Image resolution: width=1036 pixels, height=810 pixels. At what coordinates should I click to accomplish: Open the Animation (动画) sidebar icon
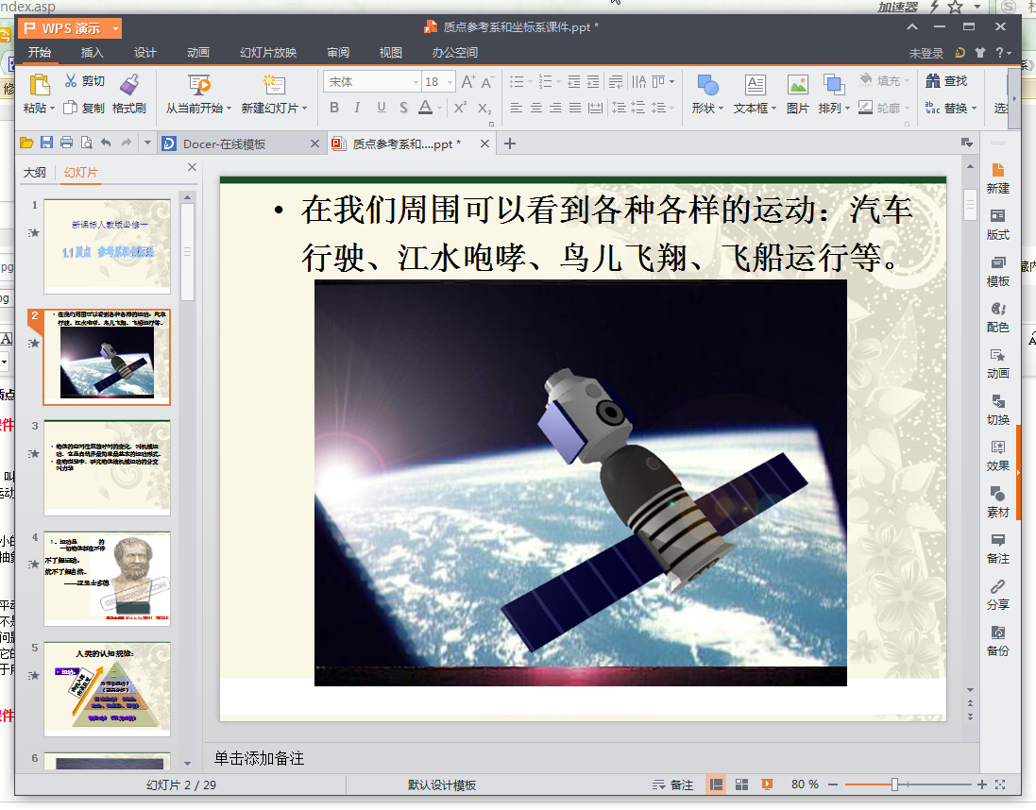pyautogui.click(x=997, y=355)
